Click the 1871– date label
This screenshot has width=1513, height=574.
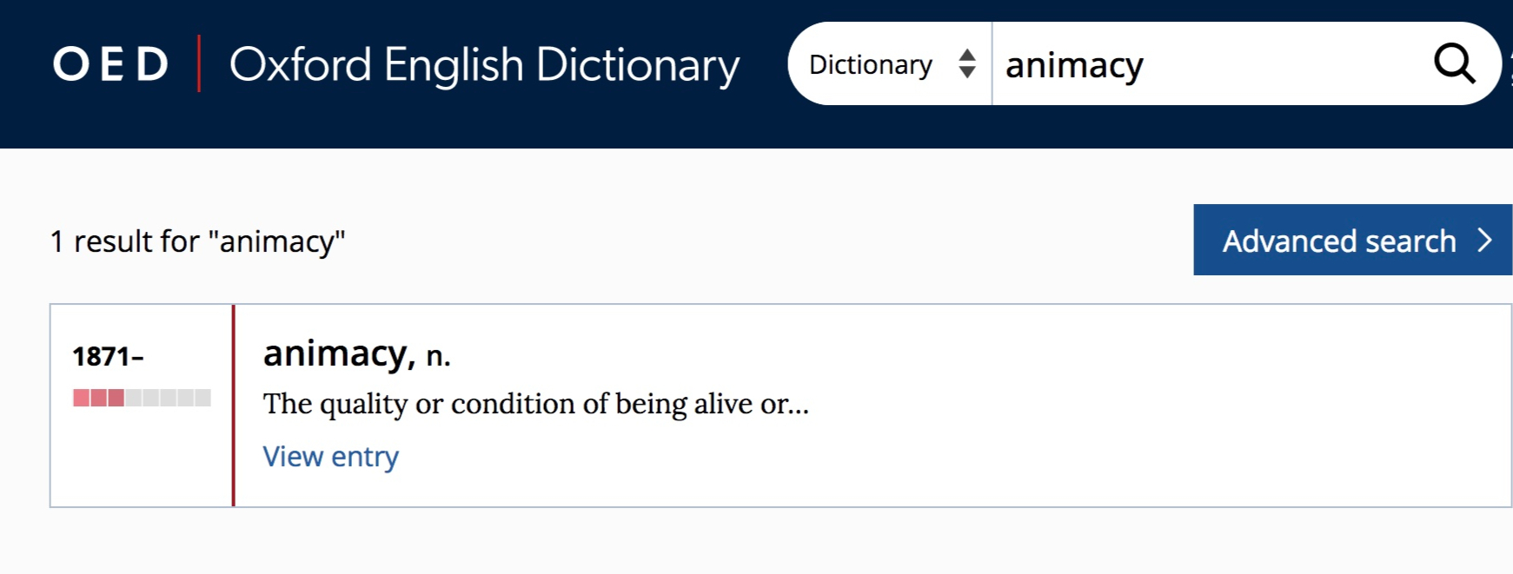[108, 356]
